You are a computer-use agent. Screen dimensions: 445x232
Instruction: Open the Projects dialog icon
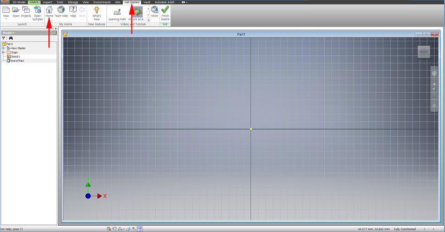(x=26, y=10)
